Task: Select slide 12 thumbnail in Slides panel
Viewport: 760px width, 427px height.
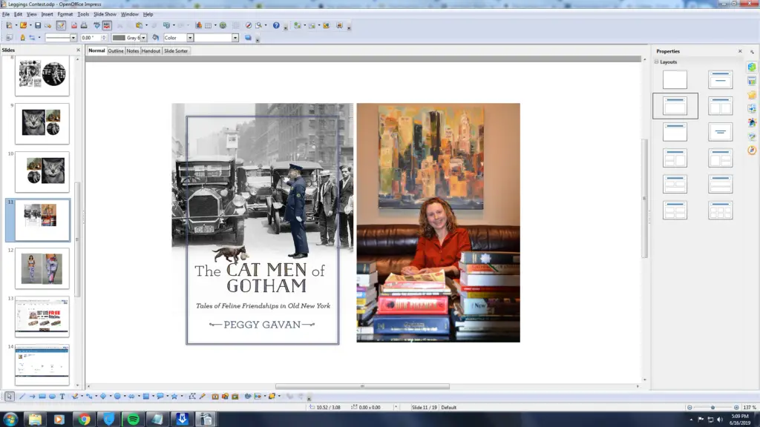Action: [x=42, y=268]
